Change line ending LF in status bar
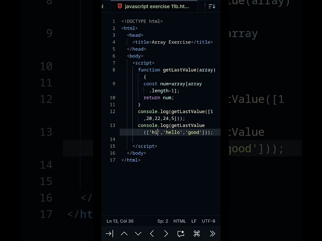 coord(194,221)
